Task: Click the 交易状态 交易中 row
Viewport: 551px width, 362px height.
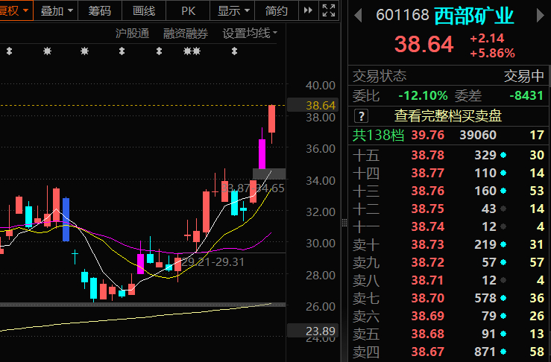Action: tap(448, 76)
